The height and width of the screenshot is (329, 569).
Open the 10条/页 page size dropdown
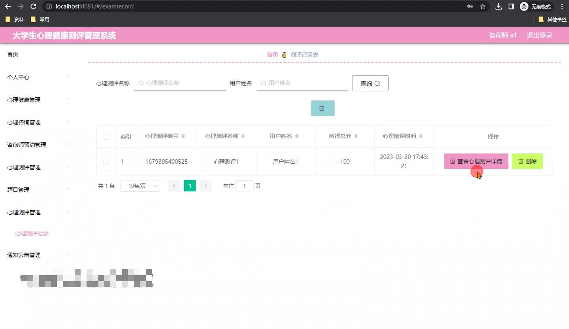[x=140, y=185]
